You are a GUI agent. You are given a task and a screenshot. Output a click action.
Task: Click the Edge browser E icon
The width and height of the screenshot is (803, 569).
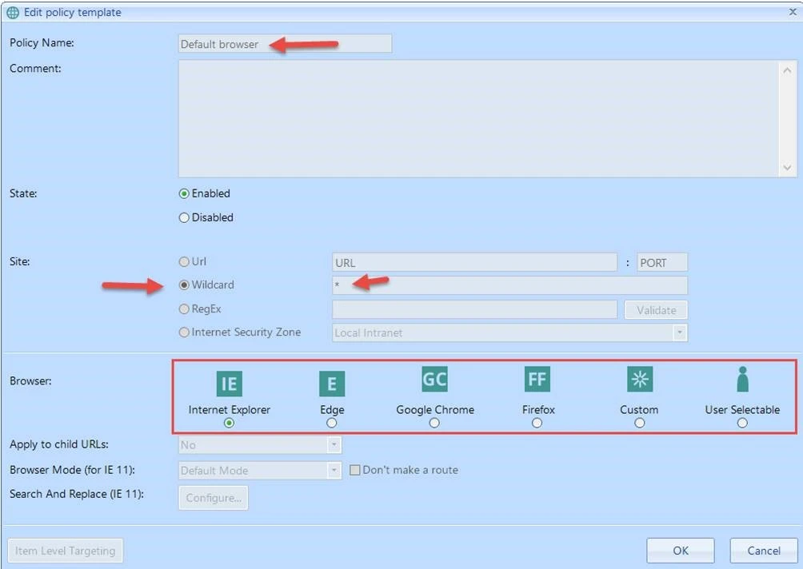332,384
